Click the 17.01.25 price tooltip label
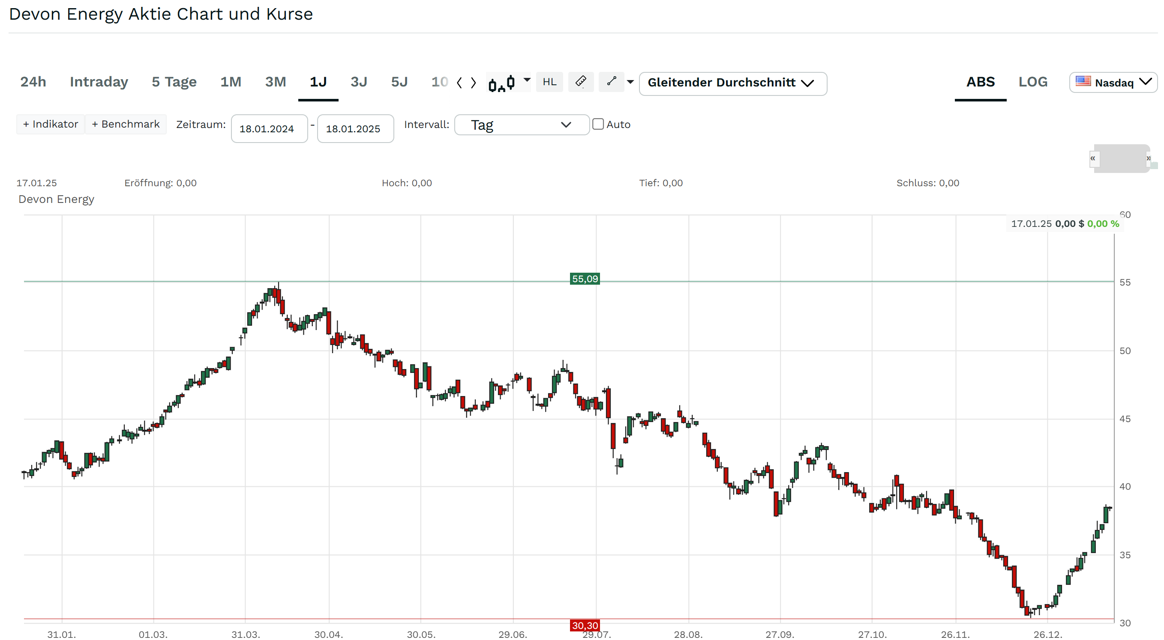Viewport: 1164px width, 640px height. point(1065,224)
